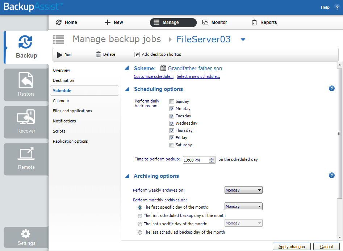Viewport: 343px width, 251px height.
Task: Open the FileServer03 job dropdown arrow
Action: [243, 39]
